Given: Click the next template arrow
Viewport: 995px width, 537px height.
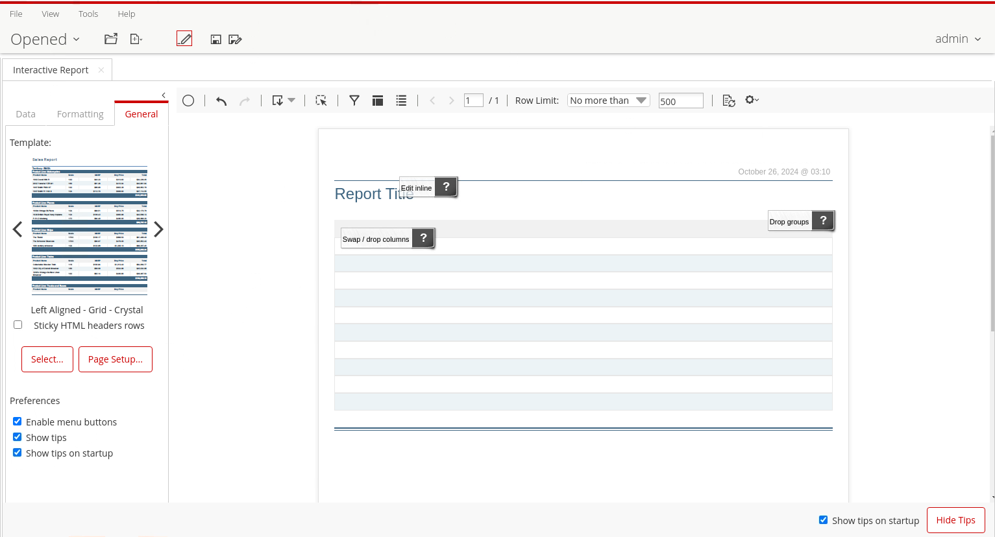Looking at the screenshot, I should coord(158,230).
